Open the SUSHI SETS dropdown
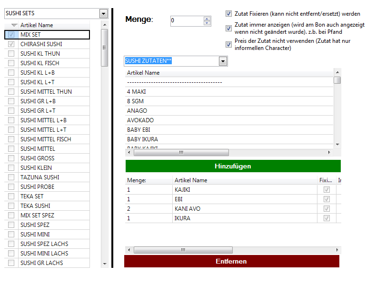 point(103,14)
